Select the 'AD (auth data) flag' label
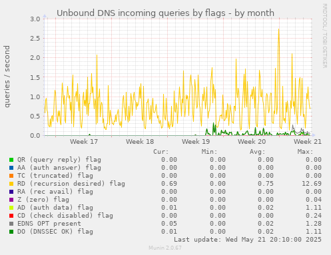 point(55,208)
